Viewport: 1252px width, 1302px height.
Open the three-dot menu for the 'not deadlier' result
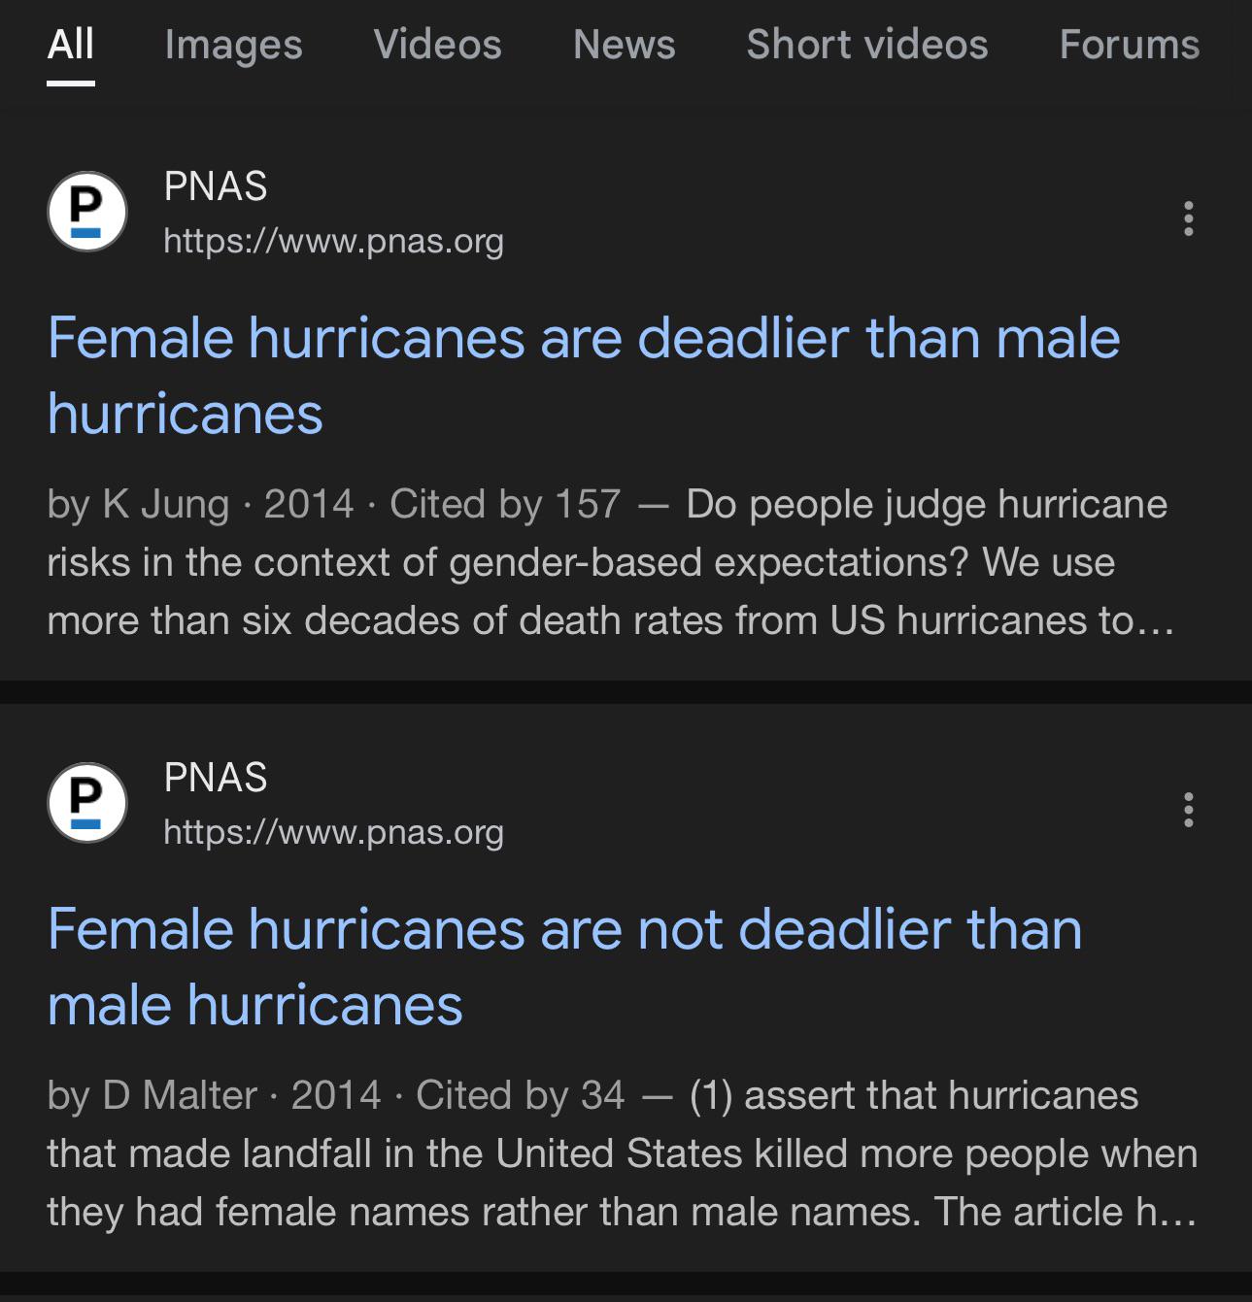coord(1188,810)
